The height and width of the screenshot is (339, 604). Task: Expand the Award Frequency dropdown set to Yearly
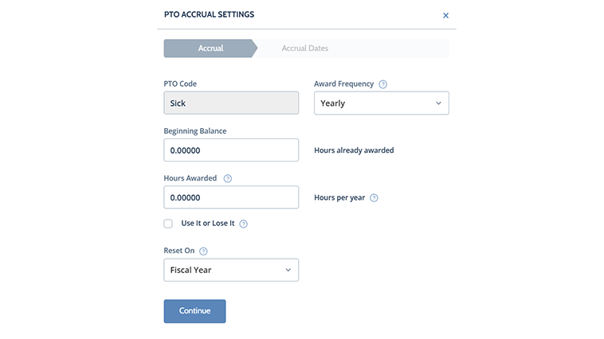(x=381, y=103)
